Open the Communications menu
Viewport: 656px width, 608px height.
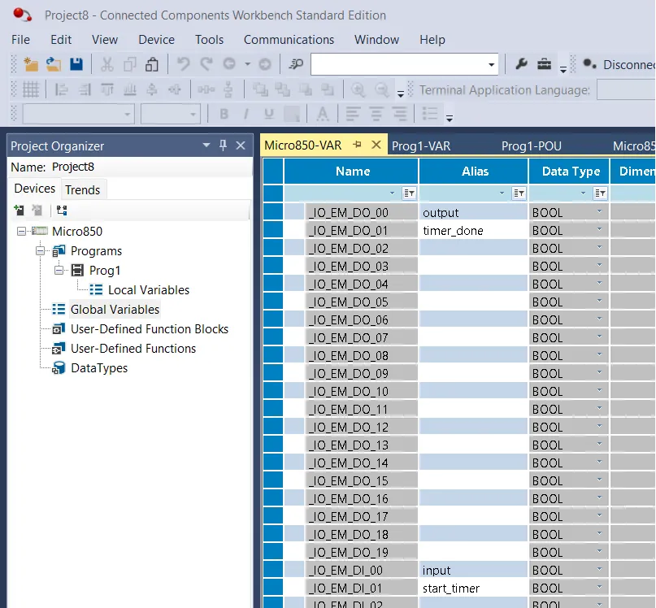tap(289, 40)
